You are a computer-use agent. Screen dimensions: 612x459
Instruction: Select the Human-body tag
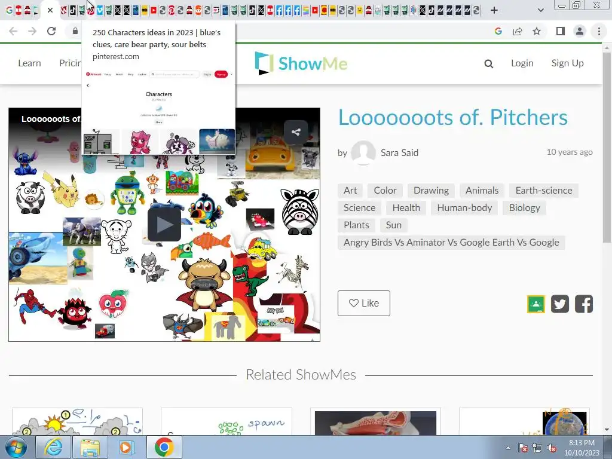tap(464, 207)
